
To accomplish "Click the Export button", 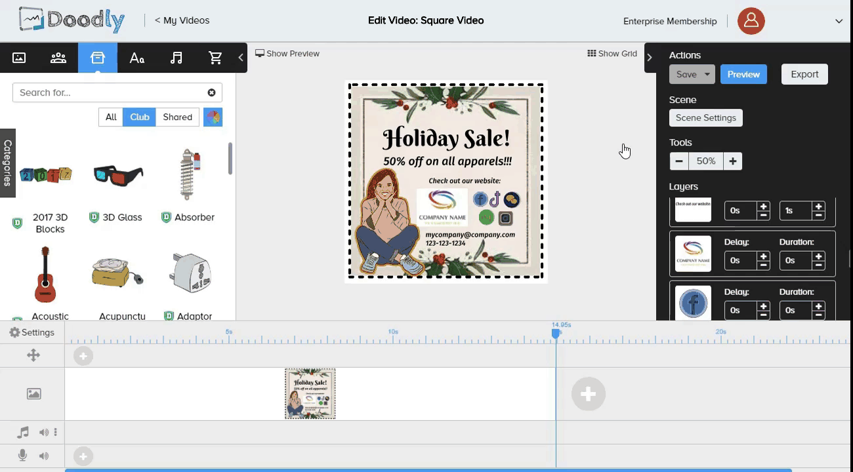I will (x=804, y=74).
